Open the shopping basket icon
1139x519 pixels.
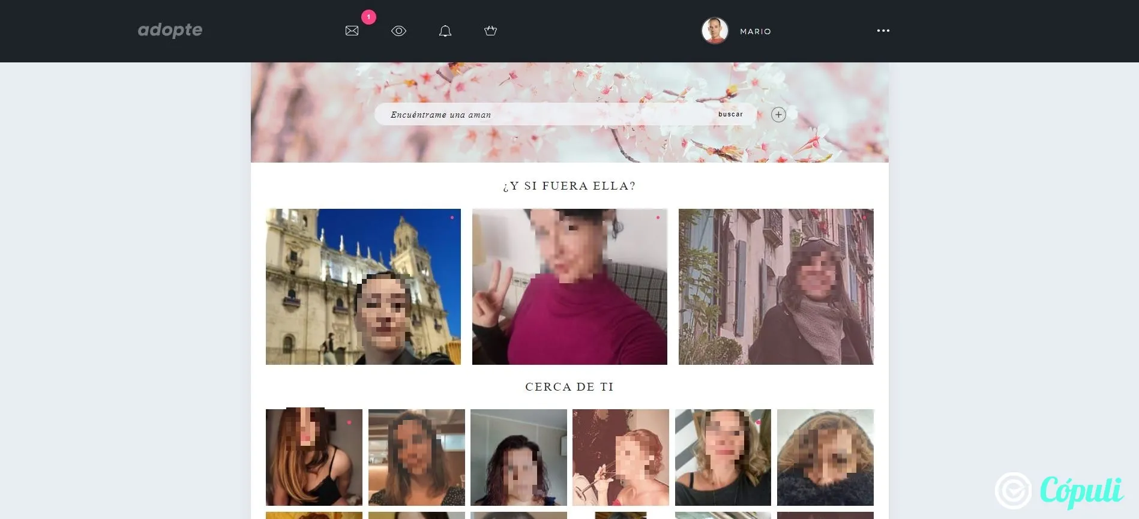[490, 31]
